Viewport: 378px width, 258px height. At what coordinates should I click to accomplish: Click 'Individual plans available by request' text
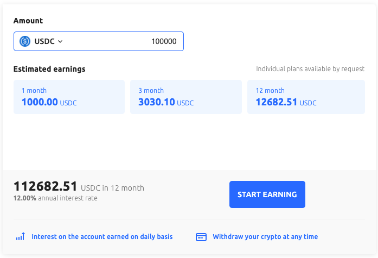pos(310,70)
